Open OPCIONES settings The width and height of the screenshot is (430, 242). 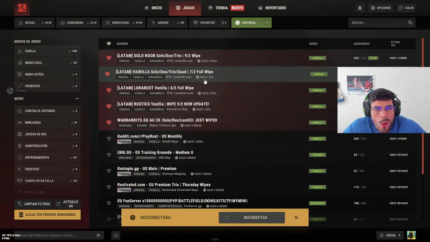coord(381,8)
